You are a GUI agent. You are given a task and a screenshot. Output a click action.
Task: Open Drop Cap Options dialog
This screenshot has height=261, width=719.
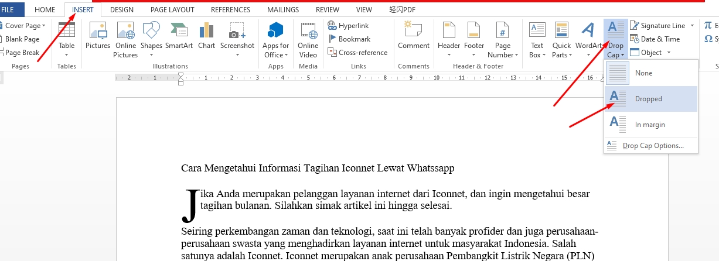(x=651, y=146)
